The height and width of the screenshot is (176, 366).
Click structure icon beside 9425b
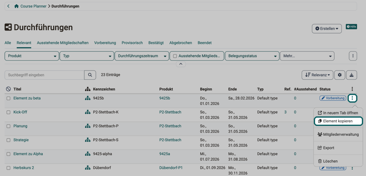(x=88, y=99)
